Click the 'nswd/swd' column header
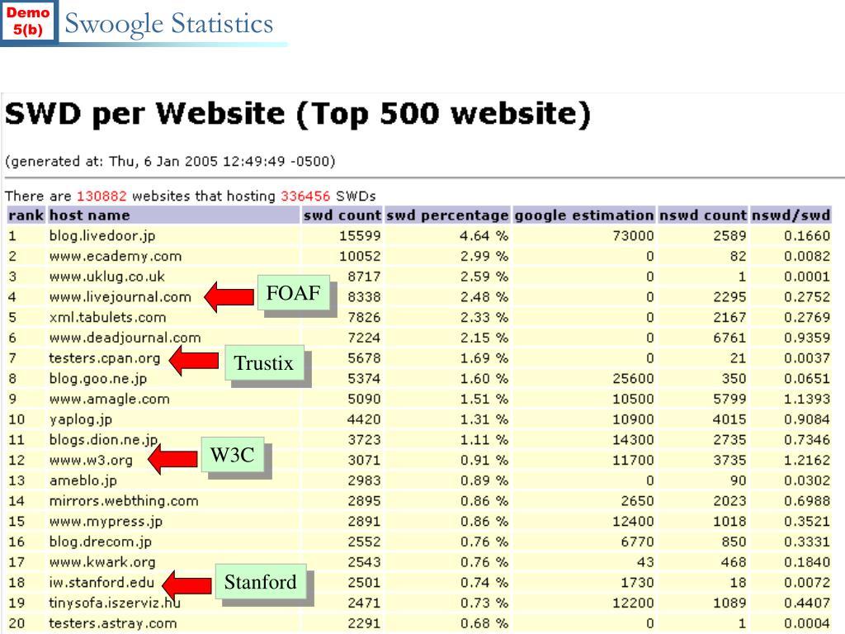Viewport: 845px width, 634px height. pyautogui.click(x=791, y=215)
